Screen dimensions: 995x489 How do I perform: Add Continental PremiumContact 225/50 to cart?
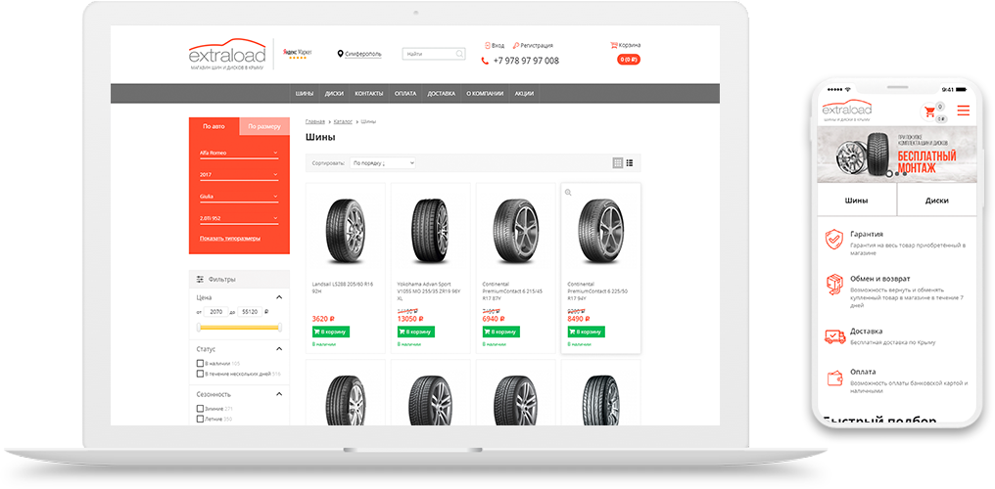tap(586, 332)
